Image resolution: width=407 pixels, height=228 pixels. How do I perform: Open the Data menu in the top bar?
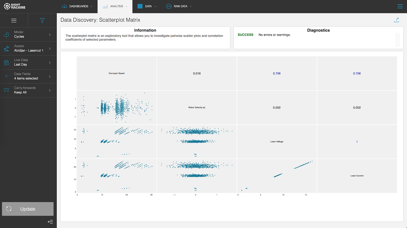coord(147,6)
